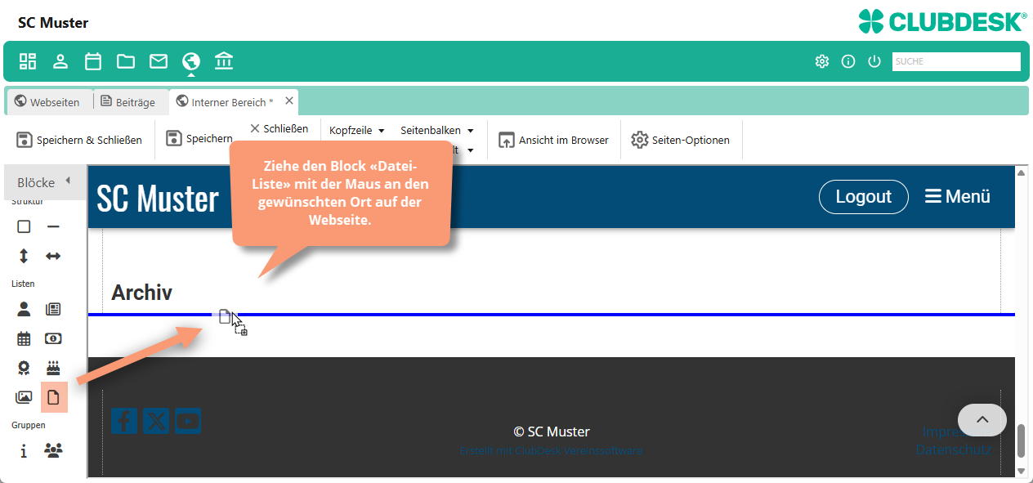Open the contacts person icon in top bar

(x=60, y=61)
